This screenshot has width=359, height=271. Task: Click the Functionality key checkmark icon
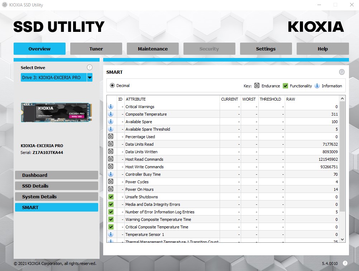click(x=285, y=86)
